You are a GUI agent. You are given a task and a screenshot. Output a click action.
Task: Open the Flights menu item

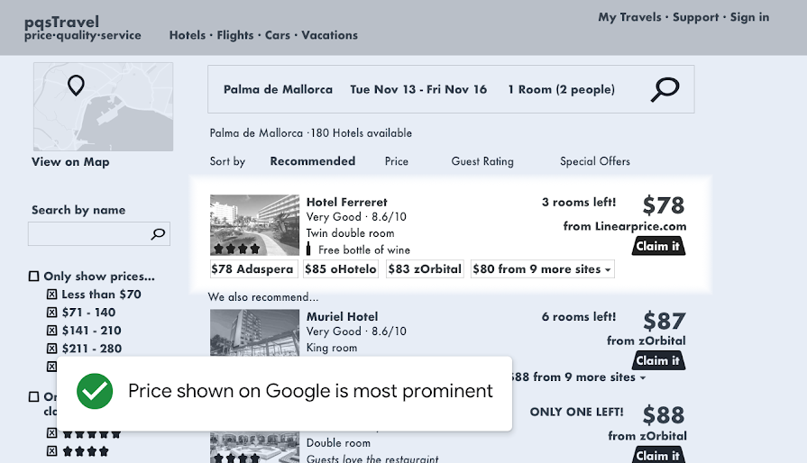coord(235,35)
